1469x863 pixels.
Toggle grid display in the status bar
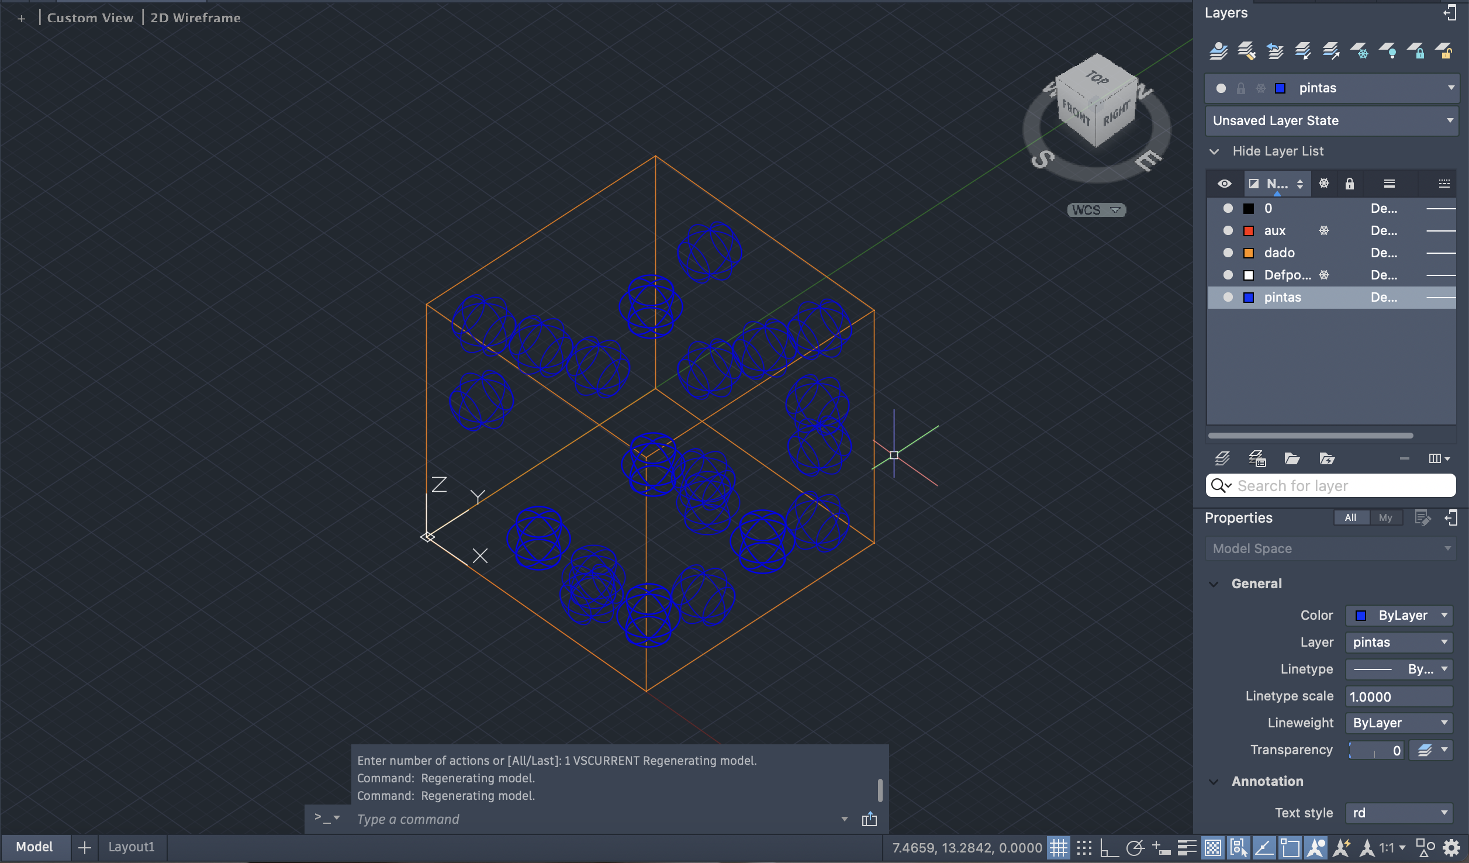point(1058,847)
